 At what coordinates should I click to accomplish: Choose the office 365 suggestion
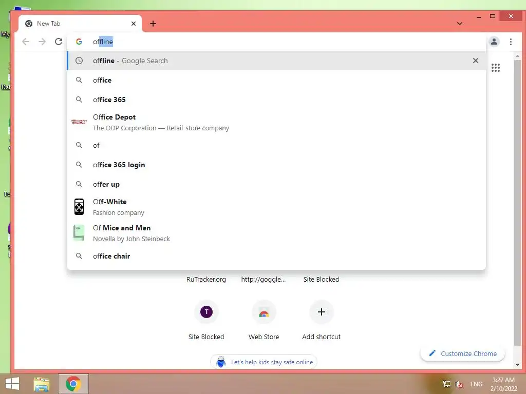point(276,100)
